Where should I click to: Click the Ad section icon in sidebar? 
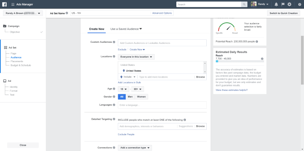tap(5, 81)
